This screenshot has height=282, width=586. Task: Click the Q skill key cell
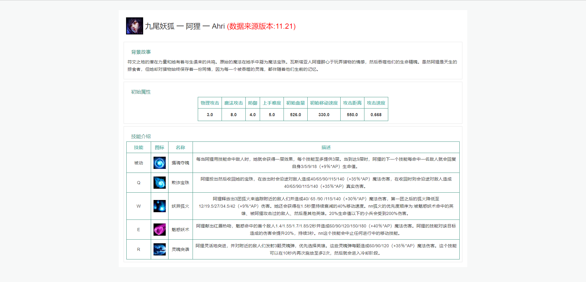coord(139,183)
